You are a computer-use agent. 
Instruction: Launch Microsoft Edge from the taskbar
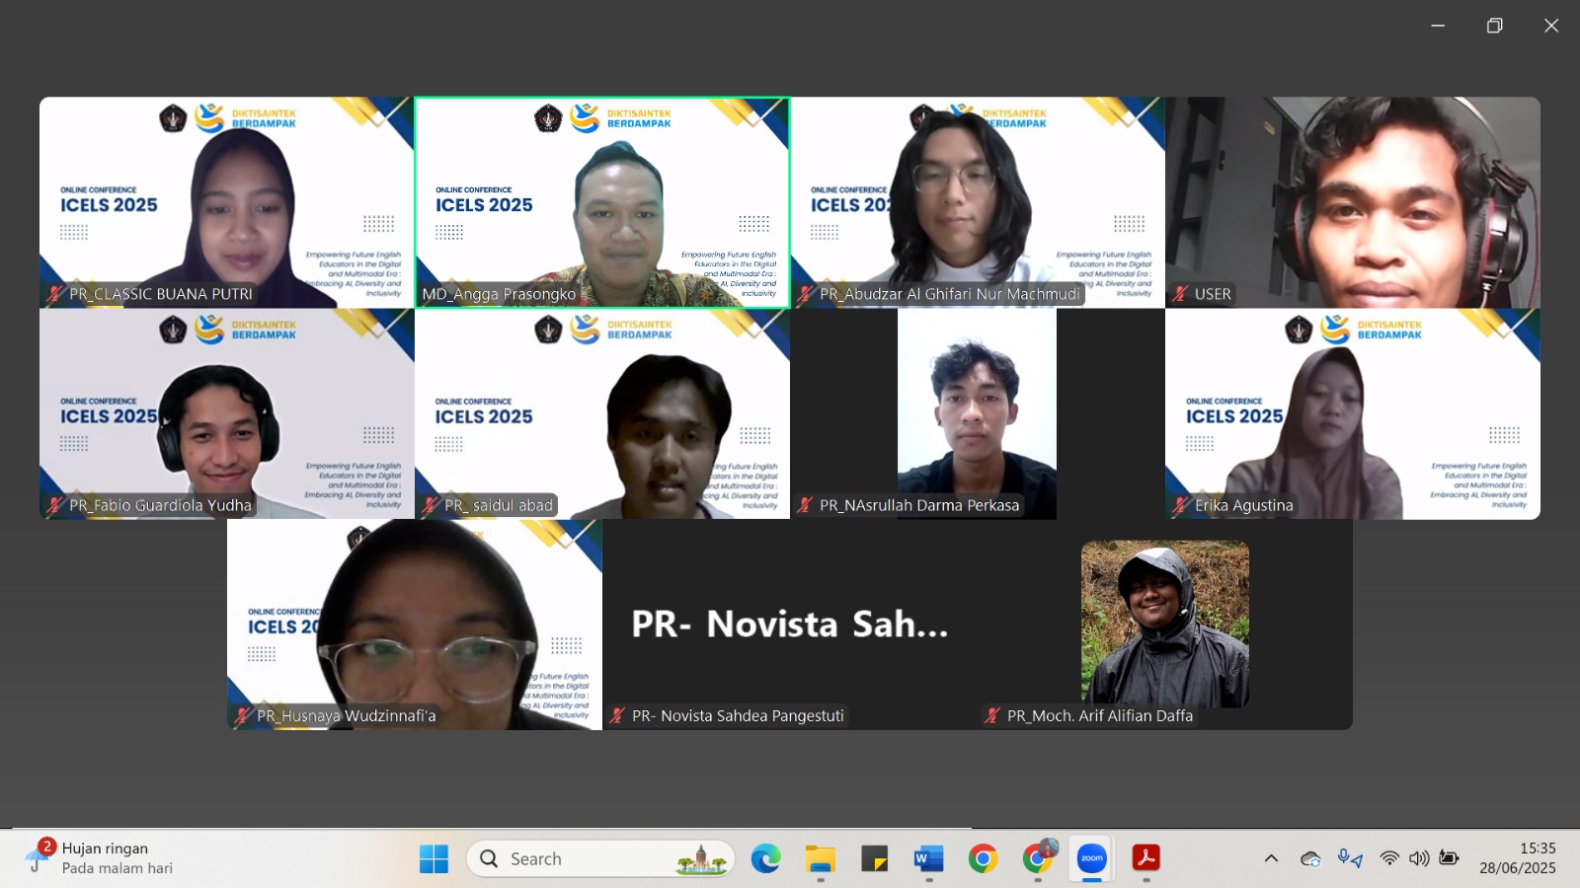[765, 858]
